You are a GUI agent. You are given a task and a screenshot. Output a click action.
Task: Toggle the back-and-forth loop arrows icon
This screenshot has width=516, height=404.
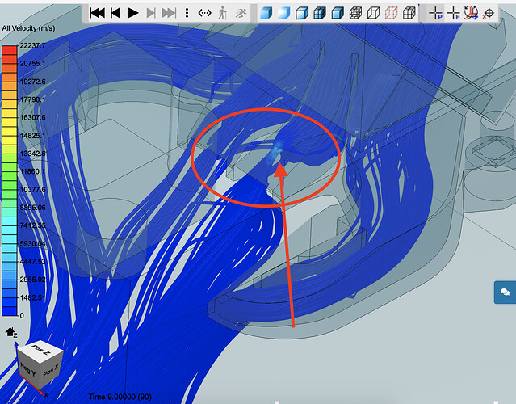[x=204, y=13]
